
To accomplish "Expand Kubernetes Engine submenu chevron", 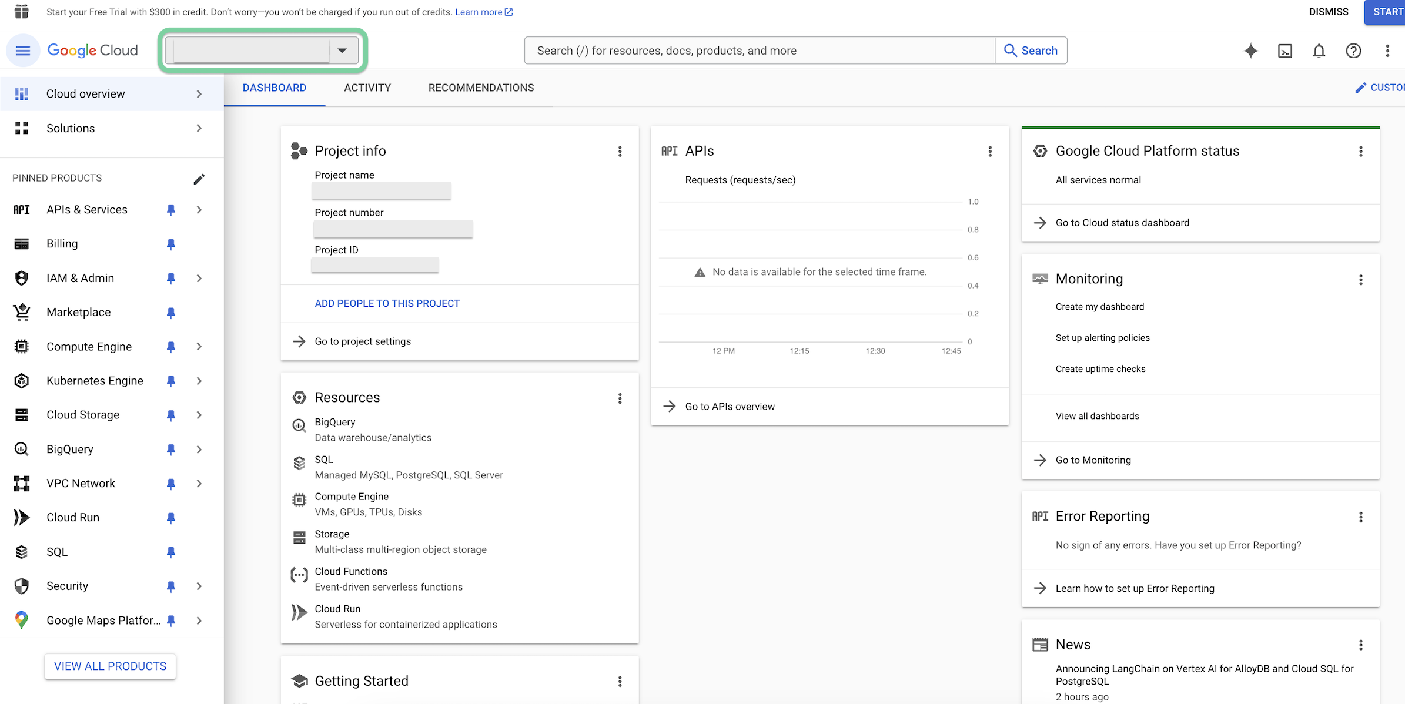I will (199, 381).
